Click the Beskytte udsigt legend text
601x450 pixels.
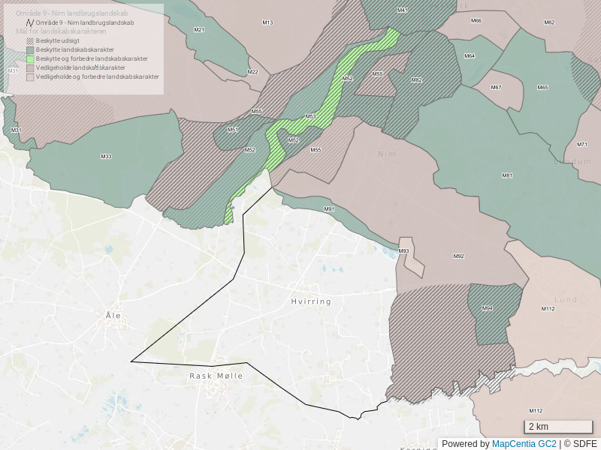click(x=57, y=40)
